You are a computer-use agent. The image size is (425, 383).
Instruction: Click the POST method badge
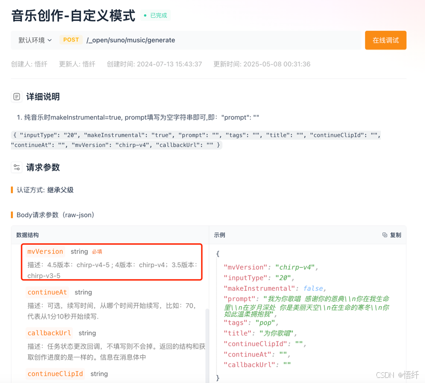click(71, 40)
